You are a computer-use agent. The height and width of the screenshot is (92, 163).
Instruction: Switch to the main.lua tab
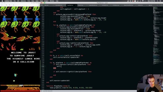tap(46, 5)
